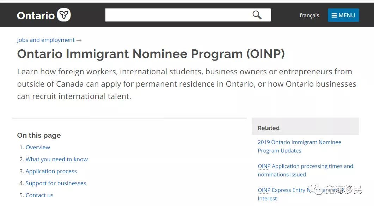Jump to the Overview section
The image size is (374, 206).
38,148
